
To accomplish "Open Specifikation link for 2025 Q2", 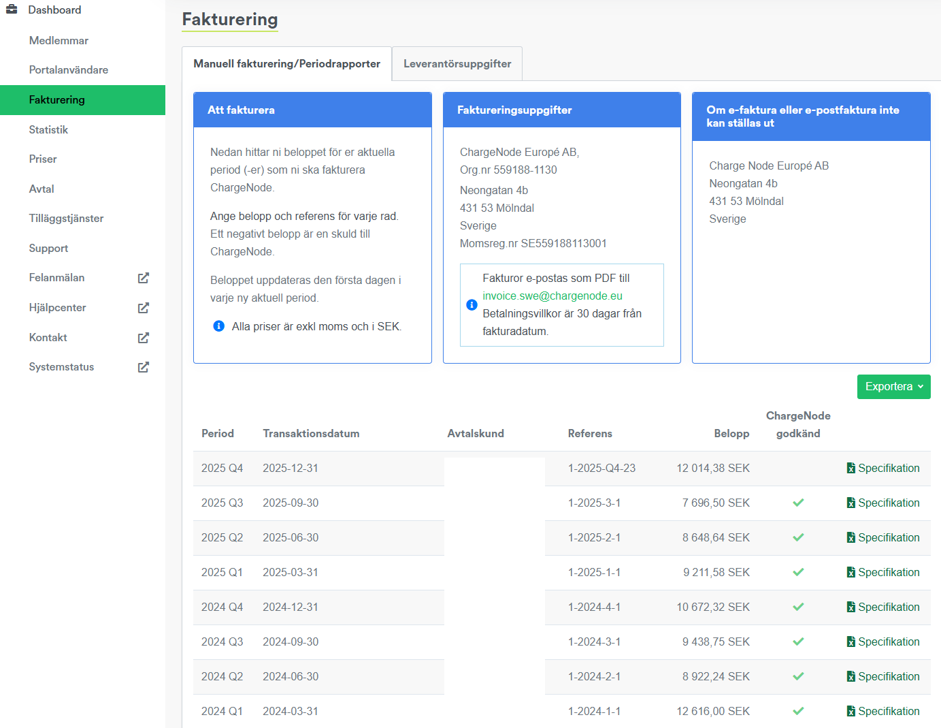I will (x=888, y=538).
